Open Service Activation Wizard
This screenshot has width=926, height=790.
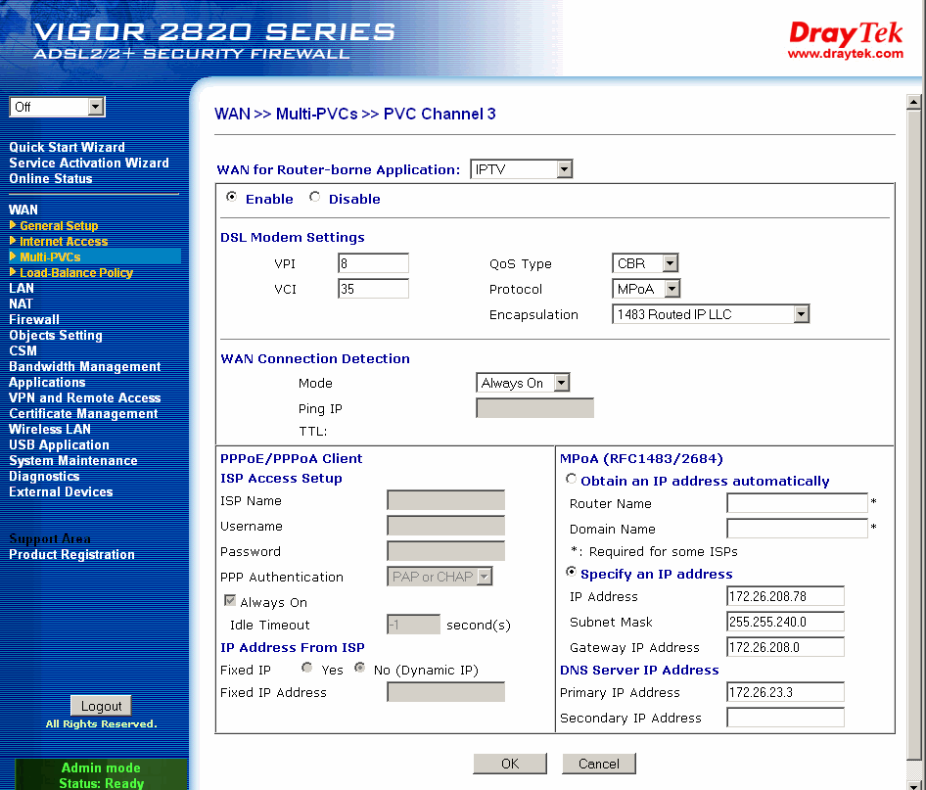coord(88,163)
